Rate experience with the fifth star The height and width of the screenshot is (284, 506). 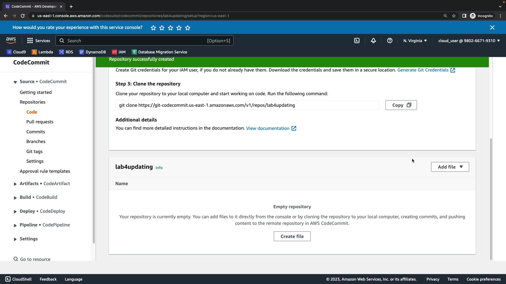(x=188, y=28)
